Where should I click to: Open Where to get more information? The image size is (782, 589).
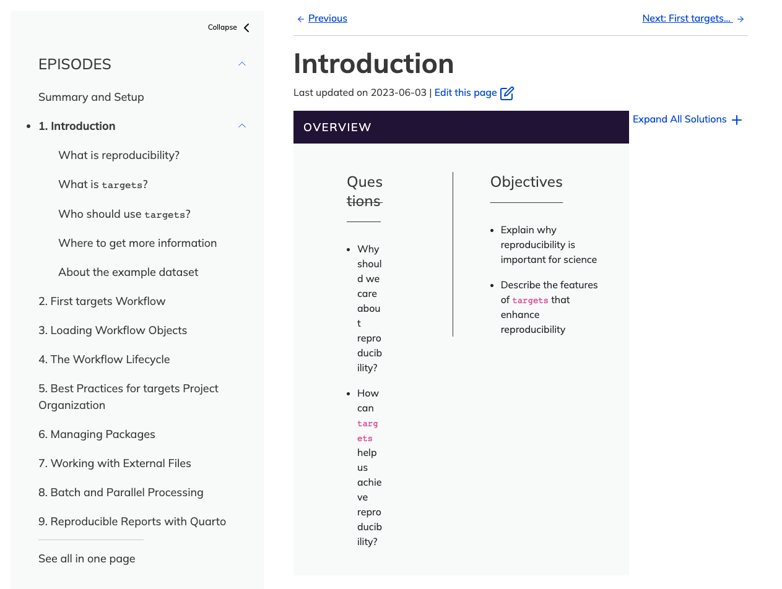pyautogui.click(x=137, y=243)
